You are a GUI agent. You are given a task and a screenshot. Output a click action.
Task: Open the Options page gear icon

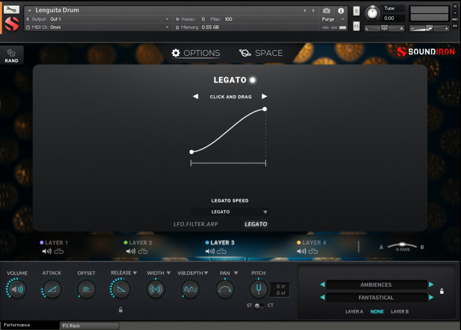pos(176,53)
